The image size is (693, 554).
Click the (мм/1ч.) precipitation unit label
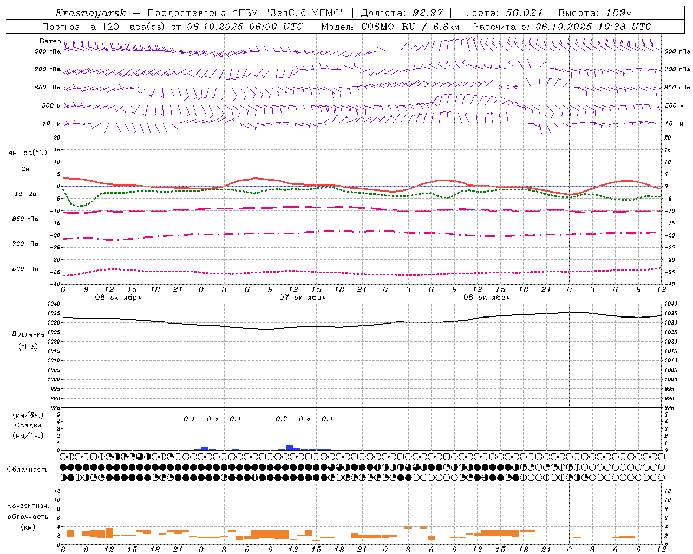28,436
